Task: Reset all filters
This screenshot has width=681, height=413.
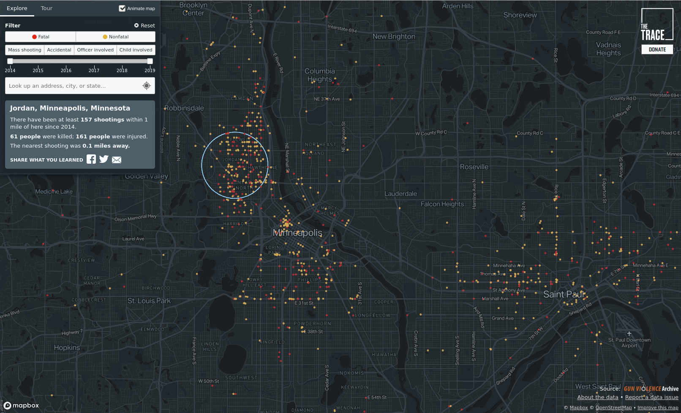Action: (144, 25)
